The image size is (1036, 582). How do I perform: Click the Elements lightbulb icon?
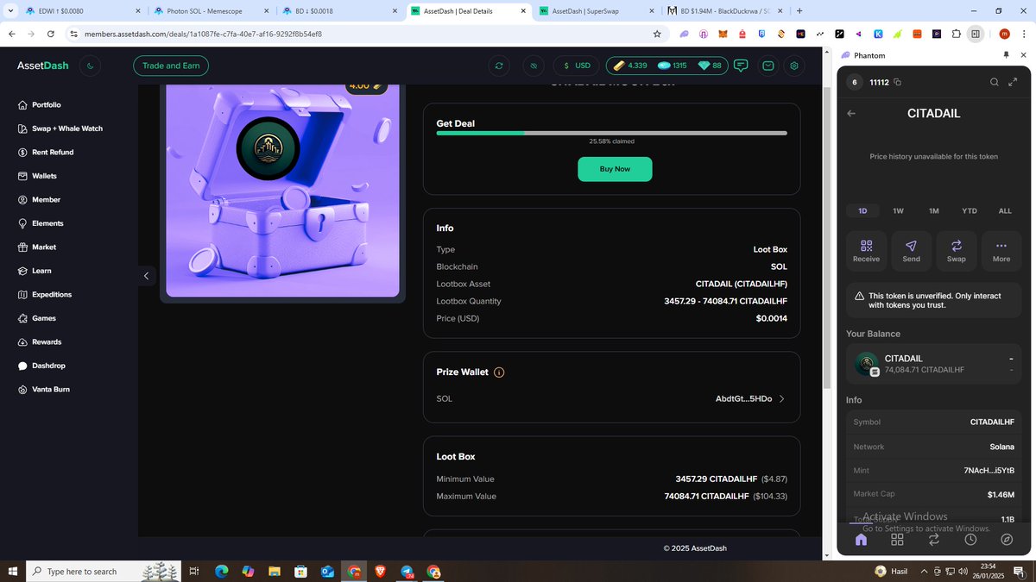pos(23,223)
